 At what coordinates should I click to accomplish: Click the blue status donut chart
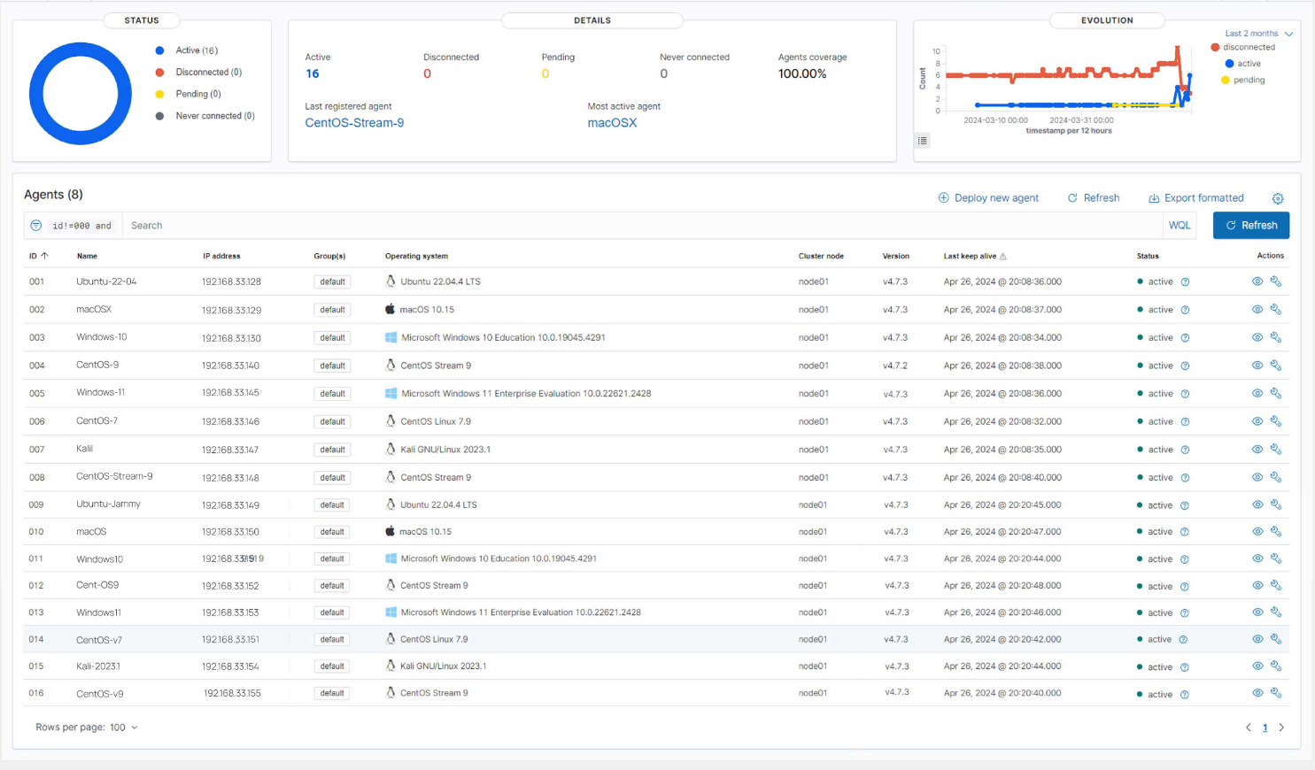(x=81, y=94)
